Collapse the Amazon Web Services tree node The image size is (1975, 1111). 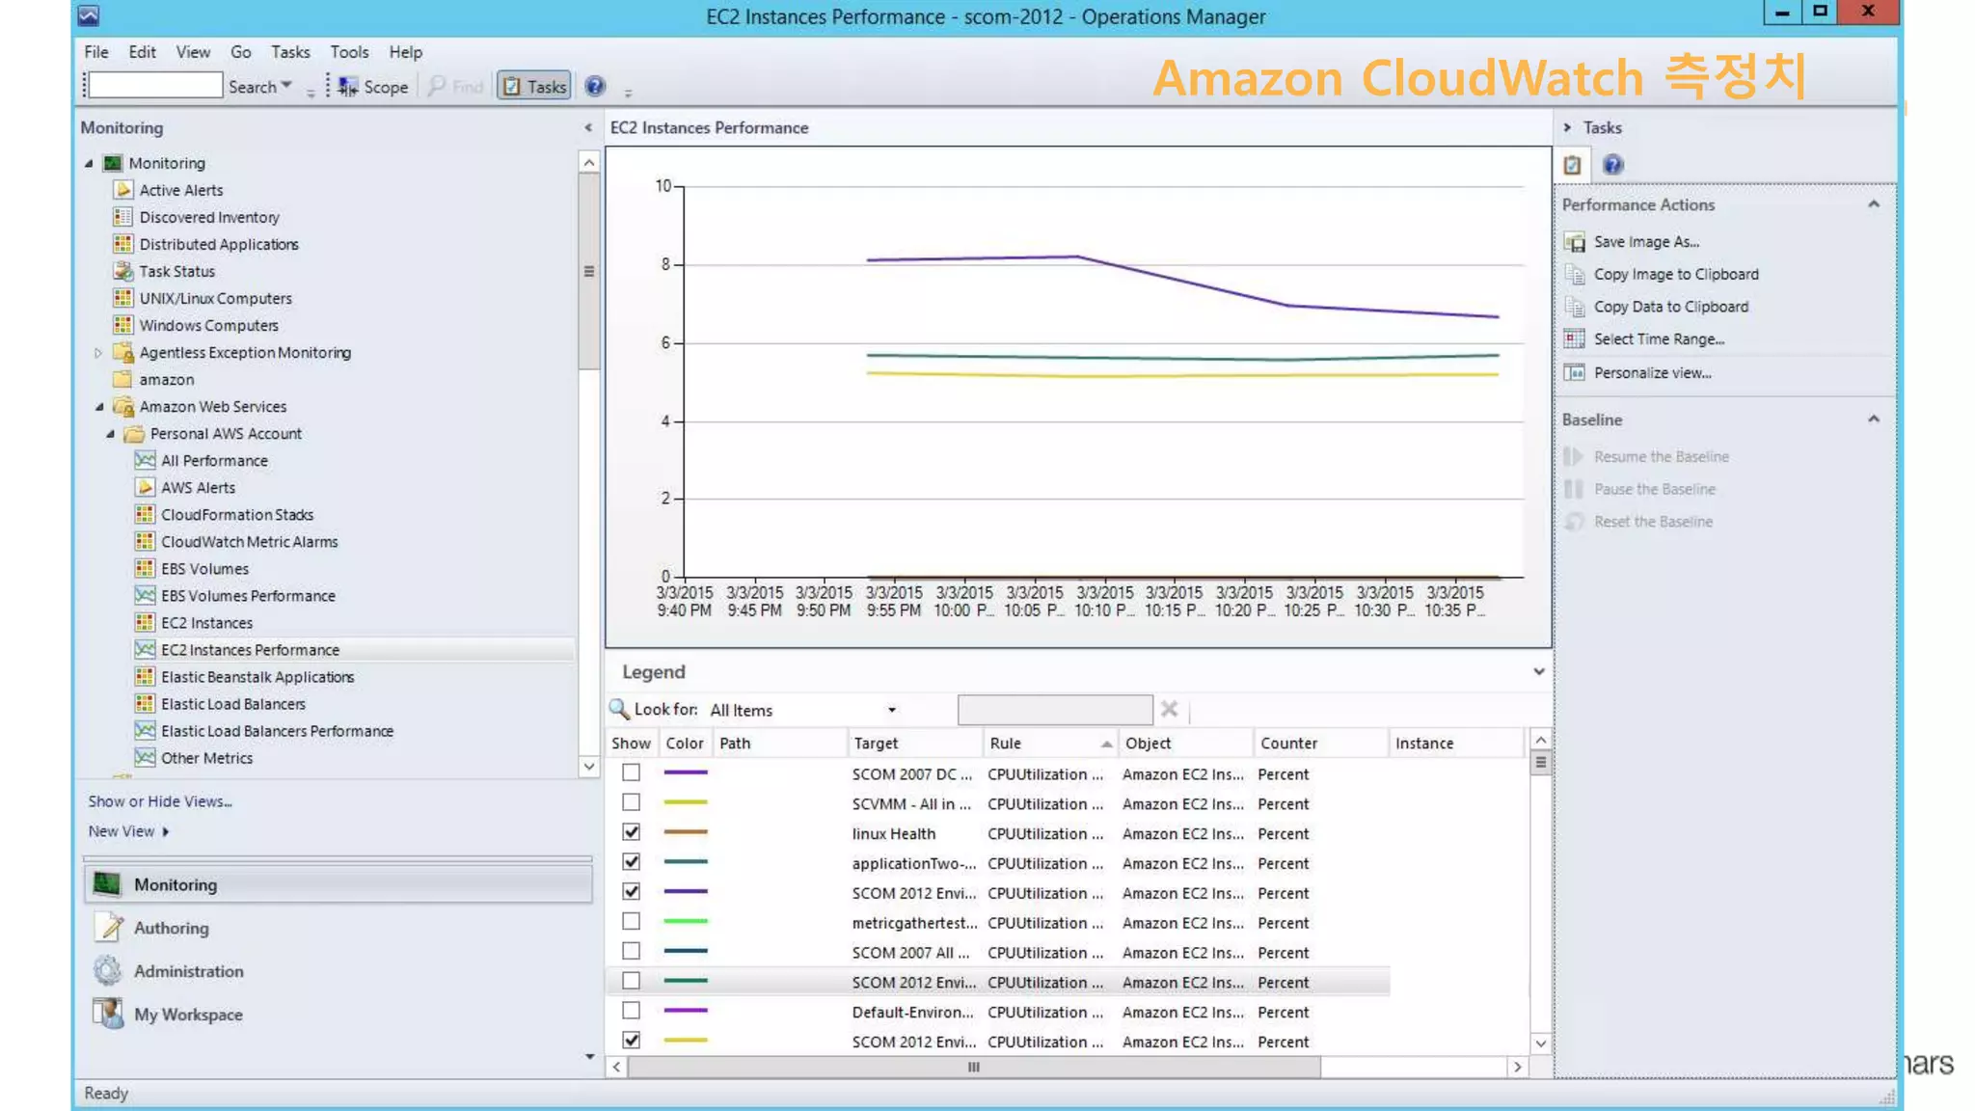(x=98, y=407)
